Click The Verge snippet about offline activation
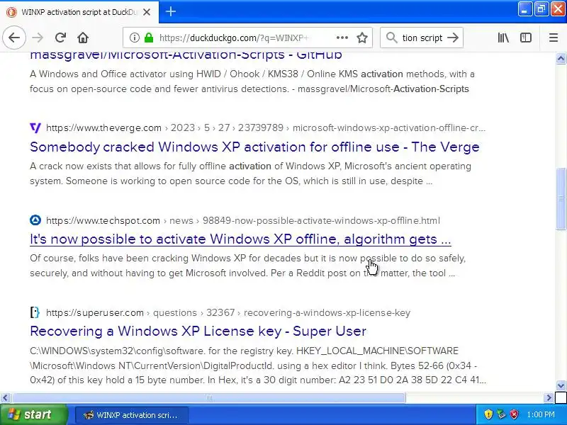 [251, 174]
